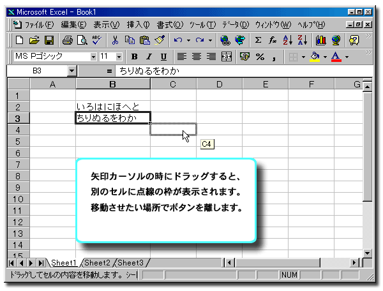Apply percent style with the % icon

click(260, 57)
